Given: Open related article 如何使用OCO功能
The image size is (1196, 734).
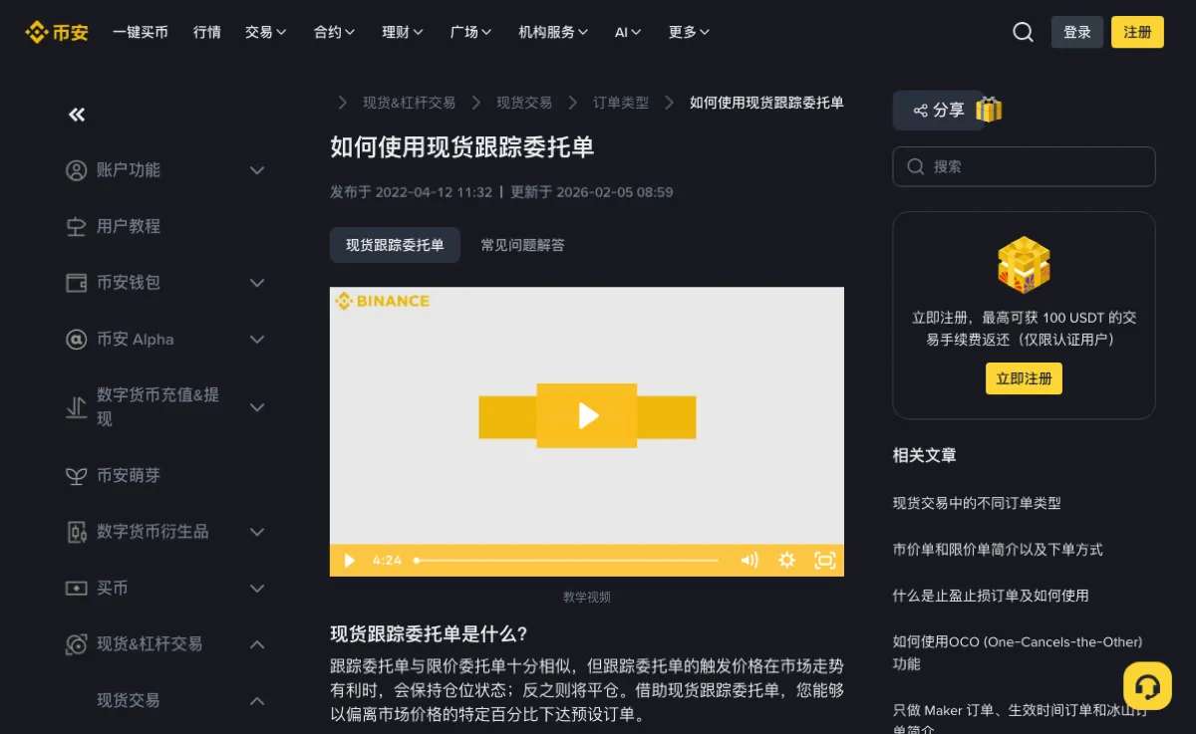Looking at the screenshot, I should click(1018, 653).
